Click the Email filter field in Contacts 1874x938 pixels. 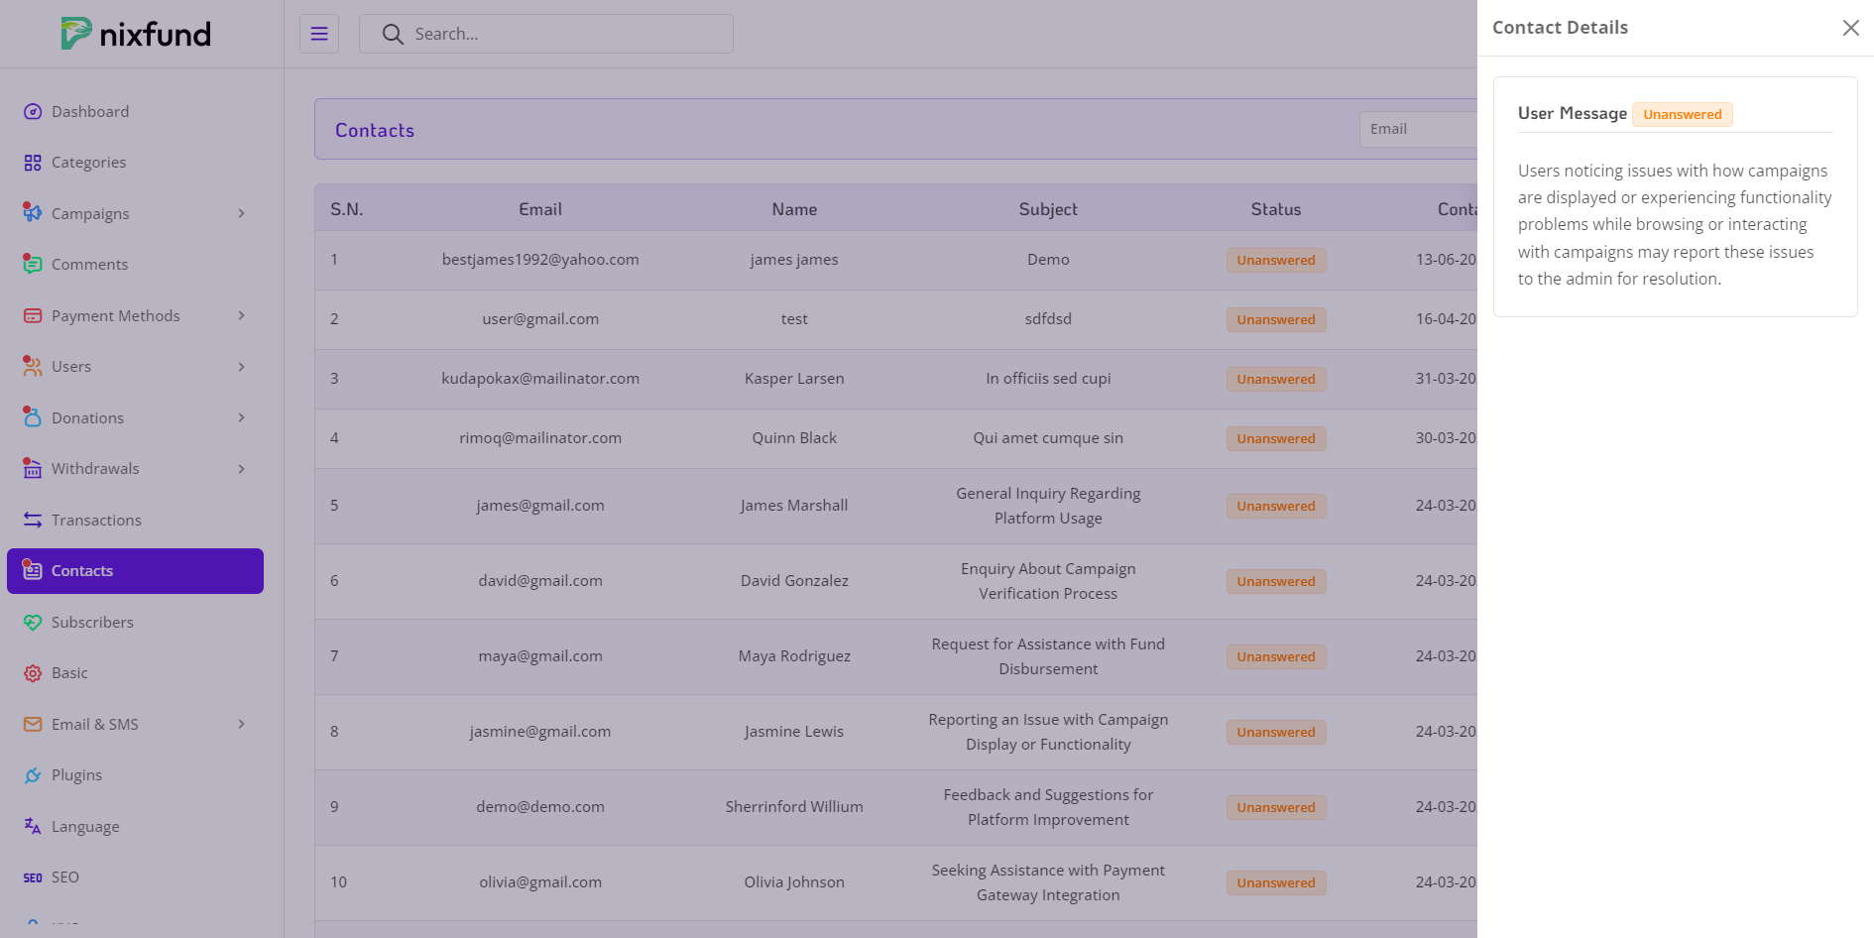pyautogui.click(x=1418, y=129)
